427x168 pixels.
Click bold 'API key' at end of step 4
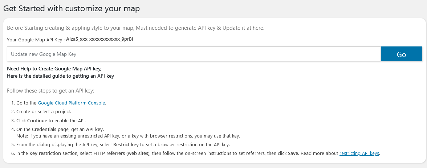[95, 129]
